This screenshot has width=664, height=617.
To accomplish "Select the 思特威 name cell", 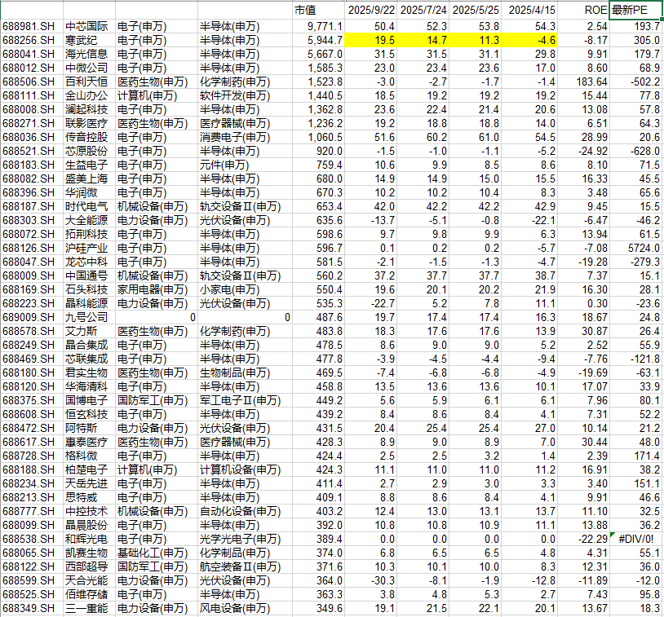I will click(89, 498).
